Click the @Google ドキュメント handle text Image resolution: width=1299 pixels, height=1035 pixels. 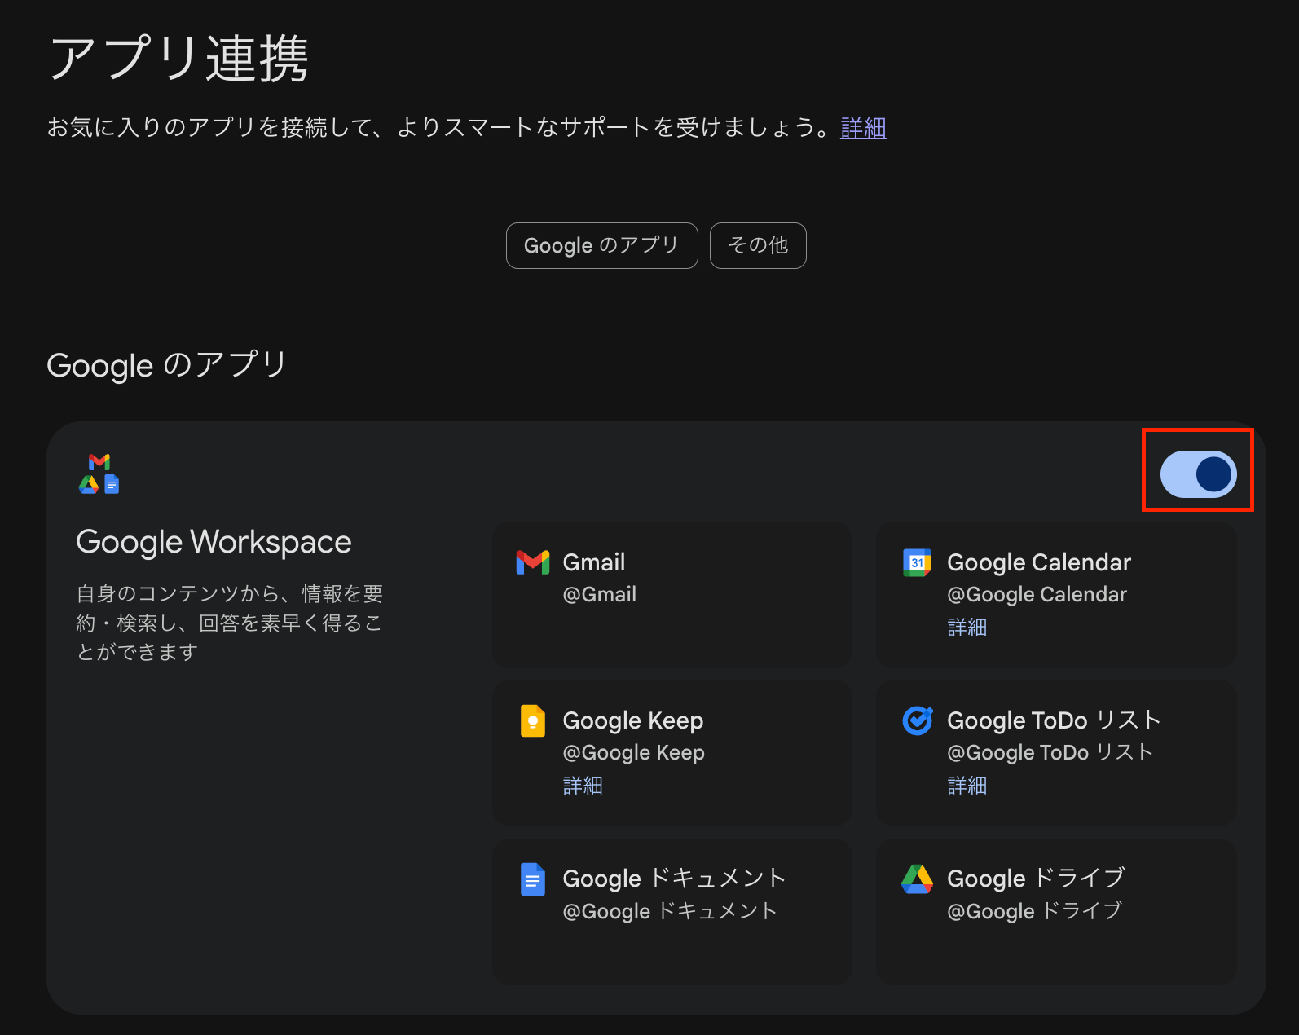(x=670, y=911)
